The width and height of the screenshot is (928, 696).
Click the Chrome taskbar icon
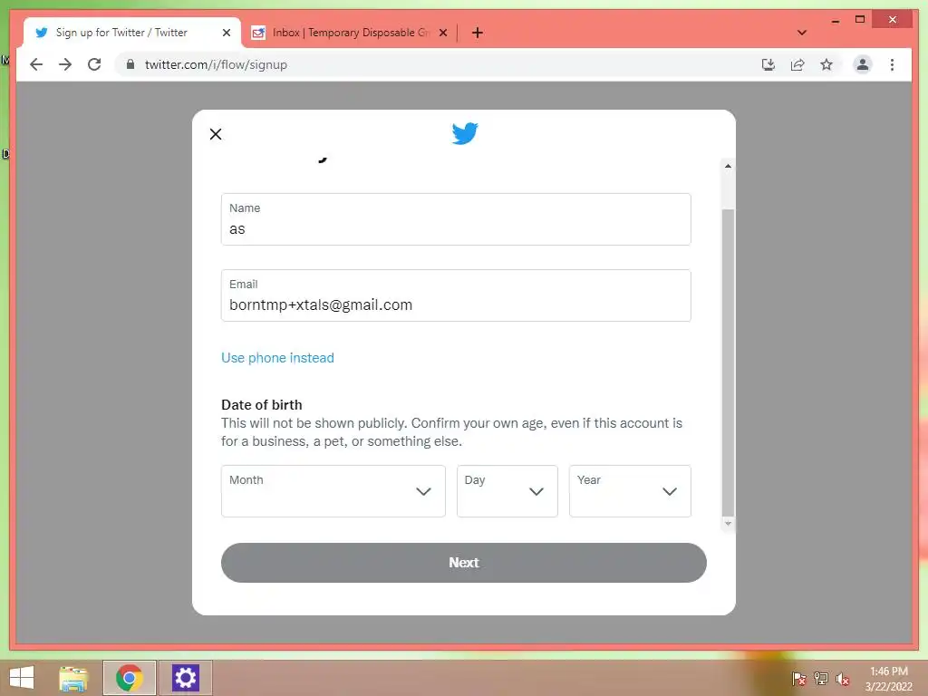click(x=129, y=678)
